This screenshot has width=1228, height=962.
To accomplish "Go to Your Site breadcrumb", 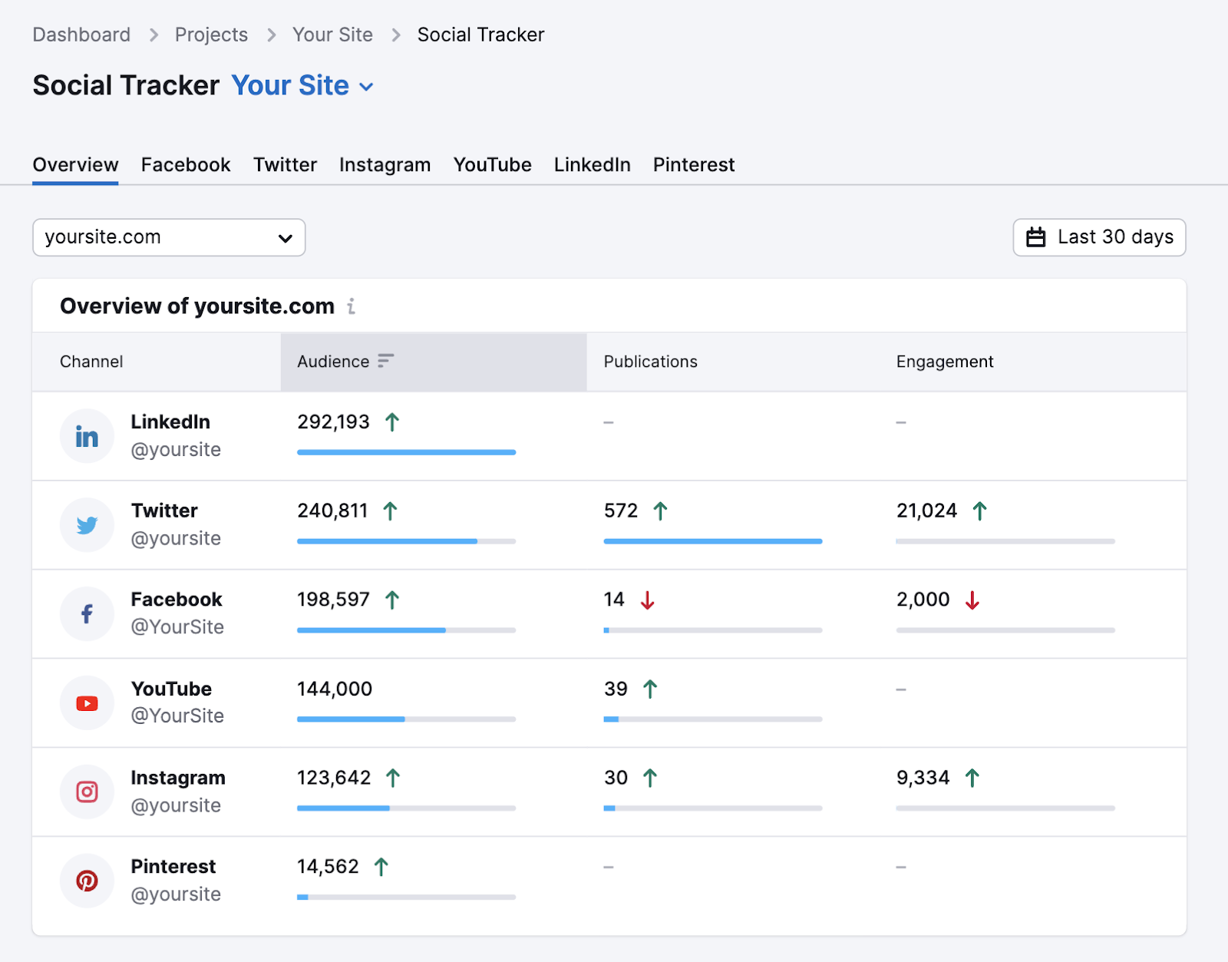I will 332,35.
